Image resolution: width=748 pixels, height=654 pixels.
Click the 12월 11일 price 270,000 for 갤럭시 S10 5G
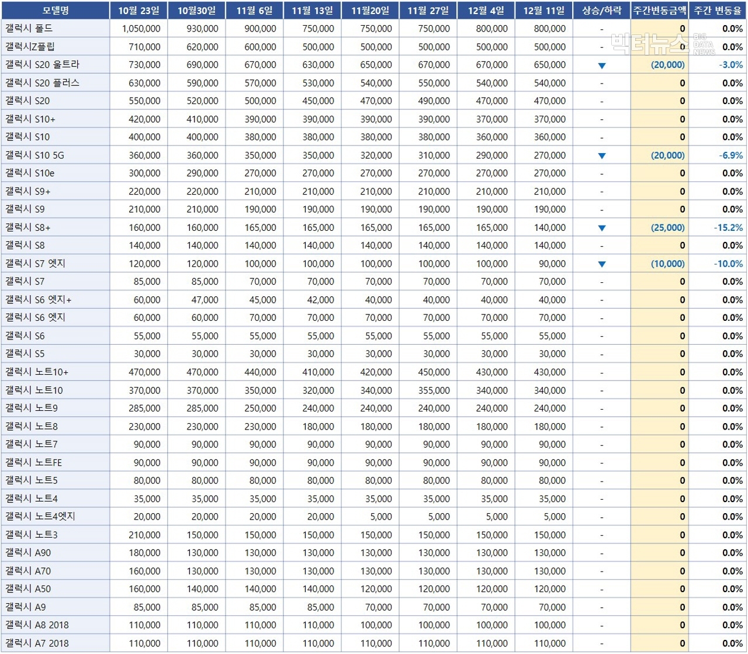click(x=550, y=155)
